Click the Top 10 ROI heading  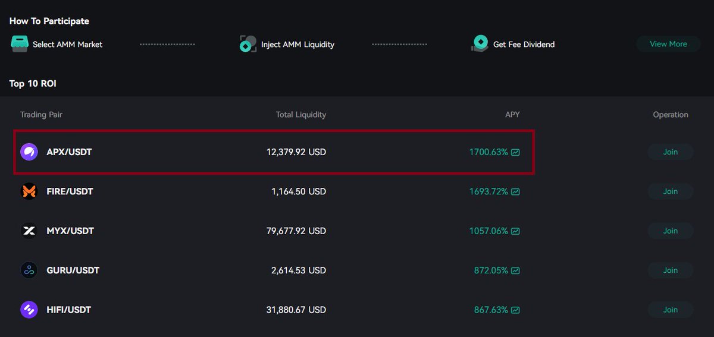(x=33, y=83)
